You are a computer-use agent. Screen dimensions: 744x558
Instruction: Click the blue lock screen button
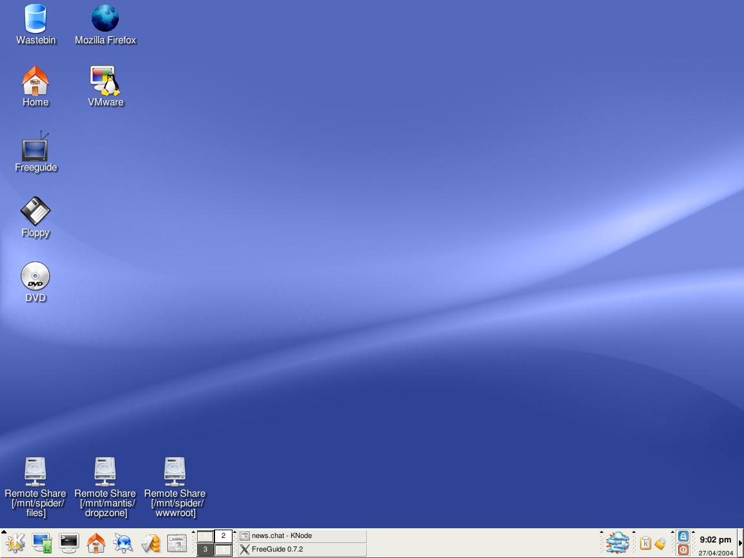coord(683,536)
